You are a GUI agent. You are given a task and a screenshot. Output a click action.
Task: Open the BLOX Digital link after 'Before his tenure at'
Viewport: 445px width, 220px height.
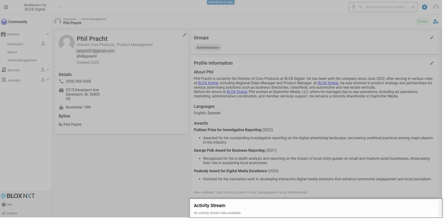coord(237,92)
